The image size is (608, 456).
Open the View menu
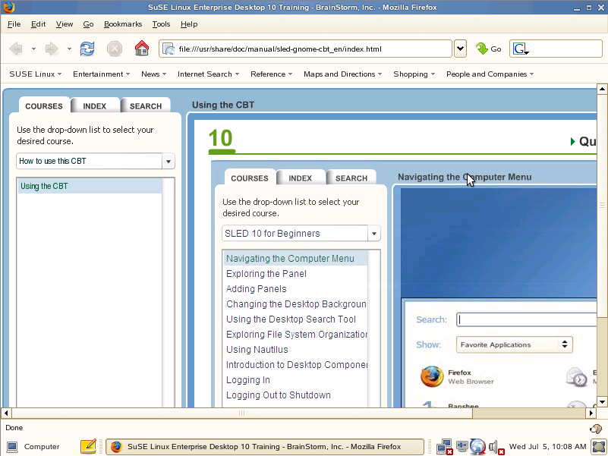coord(65,24)
